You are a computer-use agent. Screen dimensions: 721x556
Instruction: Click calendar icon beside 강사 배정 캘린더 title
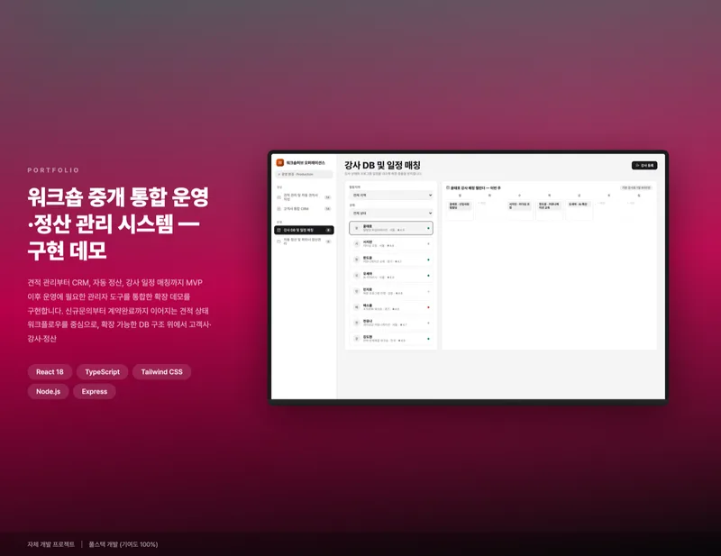[448, 187]
